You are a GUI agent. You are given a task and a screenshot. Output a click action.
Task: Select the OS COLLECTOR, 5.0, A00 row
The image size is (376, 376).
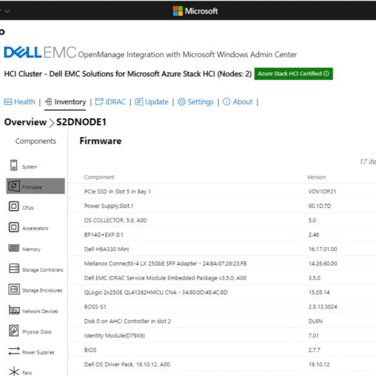click(x=222, y=220)
